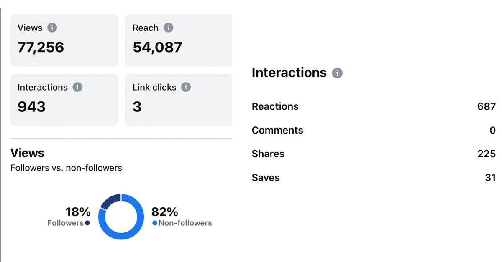Click info icon beside large Interactions heading
This screenshot has height=262, width=502.
coord(337,73)
